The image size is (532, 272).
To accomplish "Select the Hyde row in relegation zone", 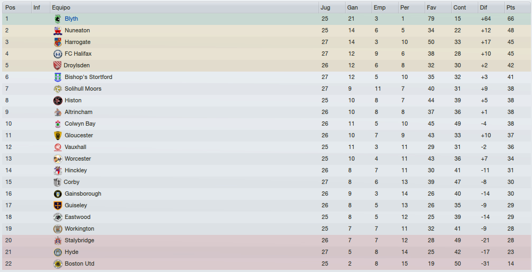I will pyautogui.click(x=267, y=252).
